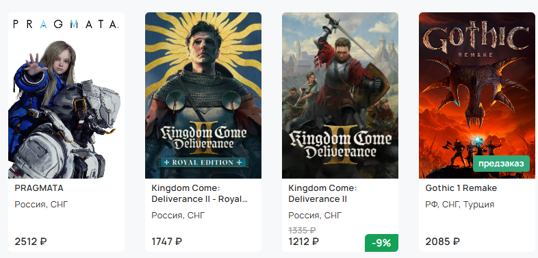The width and height of the screenshot is (538, 258).
Task: Open the PRAGMATA title link
Action: (x=39, y=188)
